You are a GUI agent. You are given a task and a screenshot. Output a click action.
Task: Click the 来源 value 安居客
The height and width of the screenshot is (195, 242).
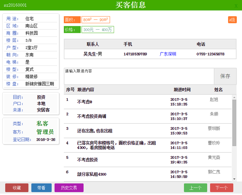[x=43, y=110]
